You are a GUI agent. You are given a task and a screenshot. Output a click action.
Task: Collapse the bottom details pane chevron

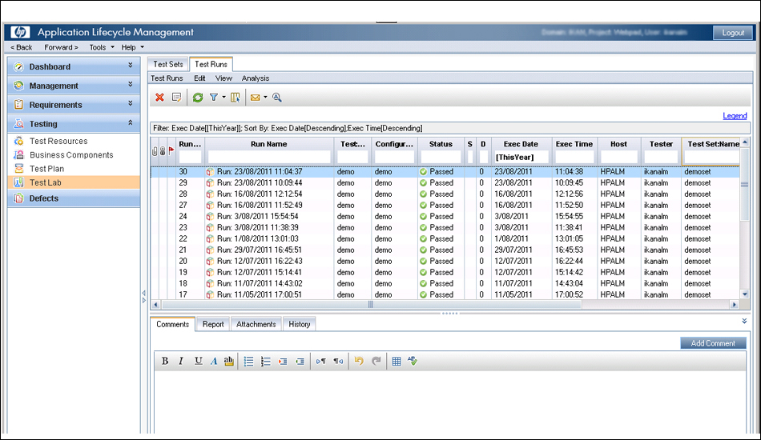point(744,322)
